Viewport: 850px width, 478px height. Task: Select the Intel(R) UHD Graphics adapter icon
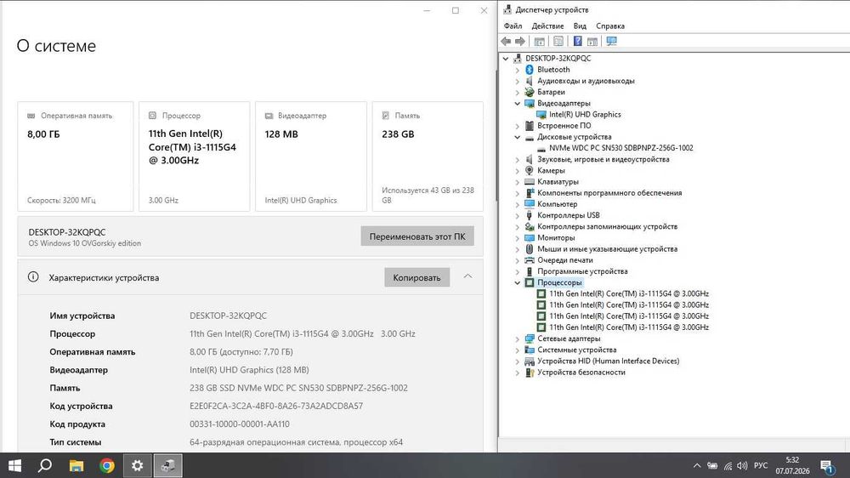pyautogui.click(x=541, y=115)
